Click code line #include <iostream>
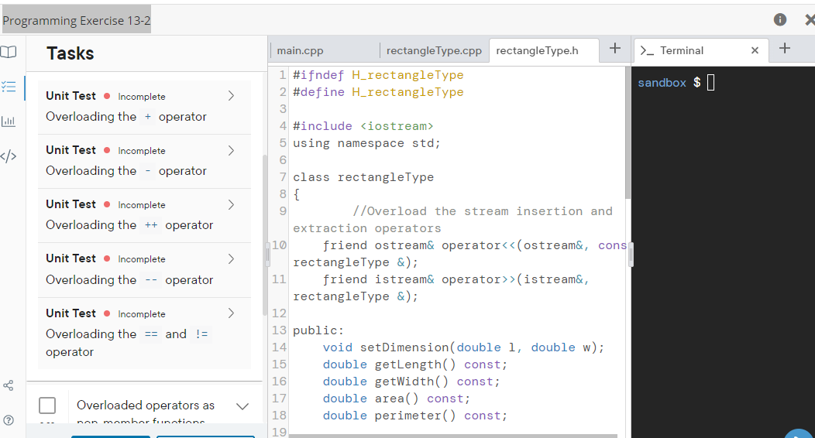Image resolution: width=815 pixels, height=438 pixels. (x=363, y=126)
